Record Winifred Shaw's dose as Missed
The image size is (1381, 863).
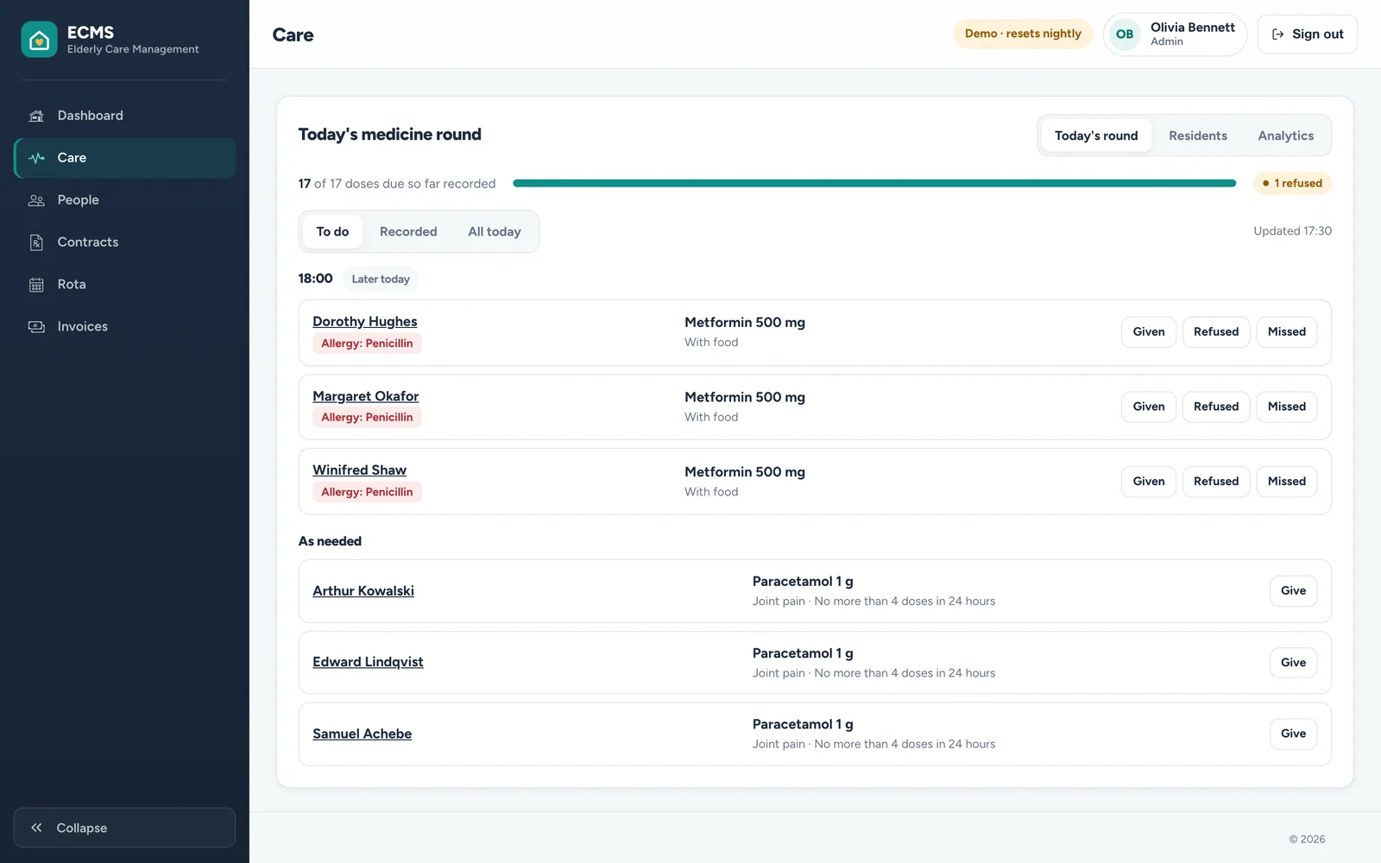pyautogui.click(x=1287, y=482)
